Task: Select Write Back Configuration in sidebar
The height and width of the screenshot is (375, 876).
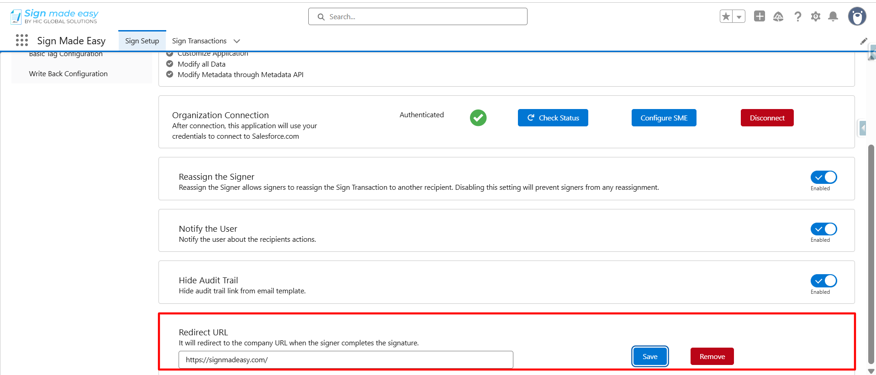Action: (x=69, y=73)
